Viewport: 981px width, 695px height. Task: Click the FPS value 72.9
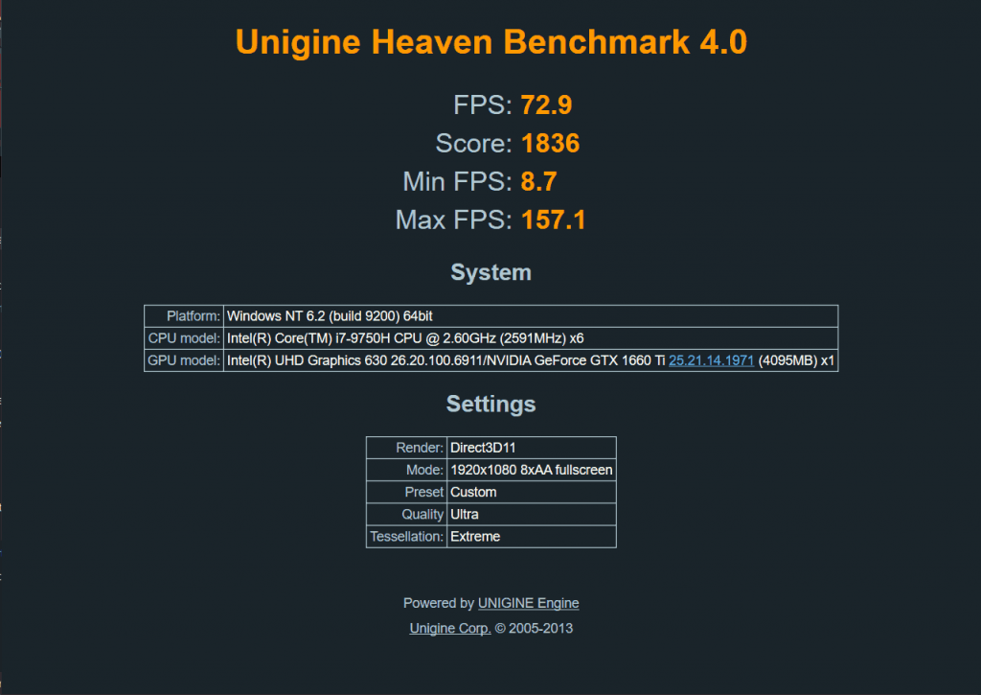point(546,104)
